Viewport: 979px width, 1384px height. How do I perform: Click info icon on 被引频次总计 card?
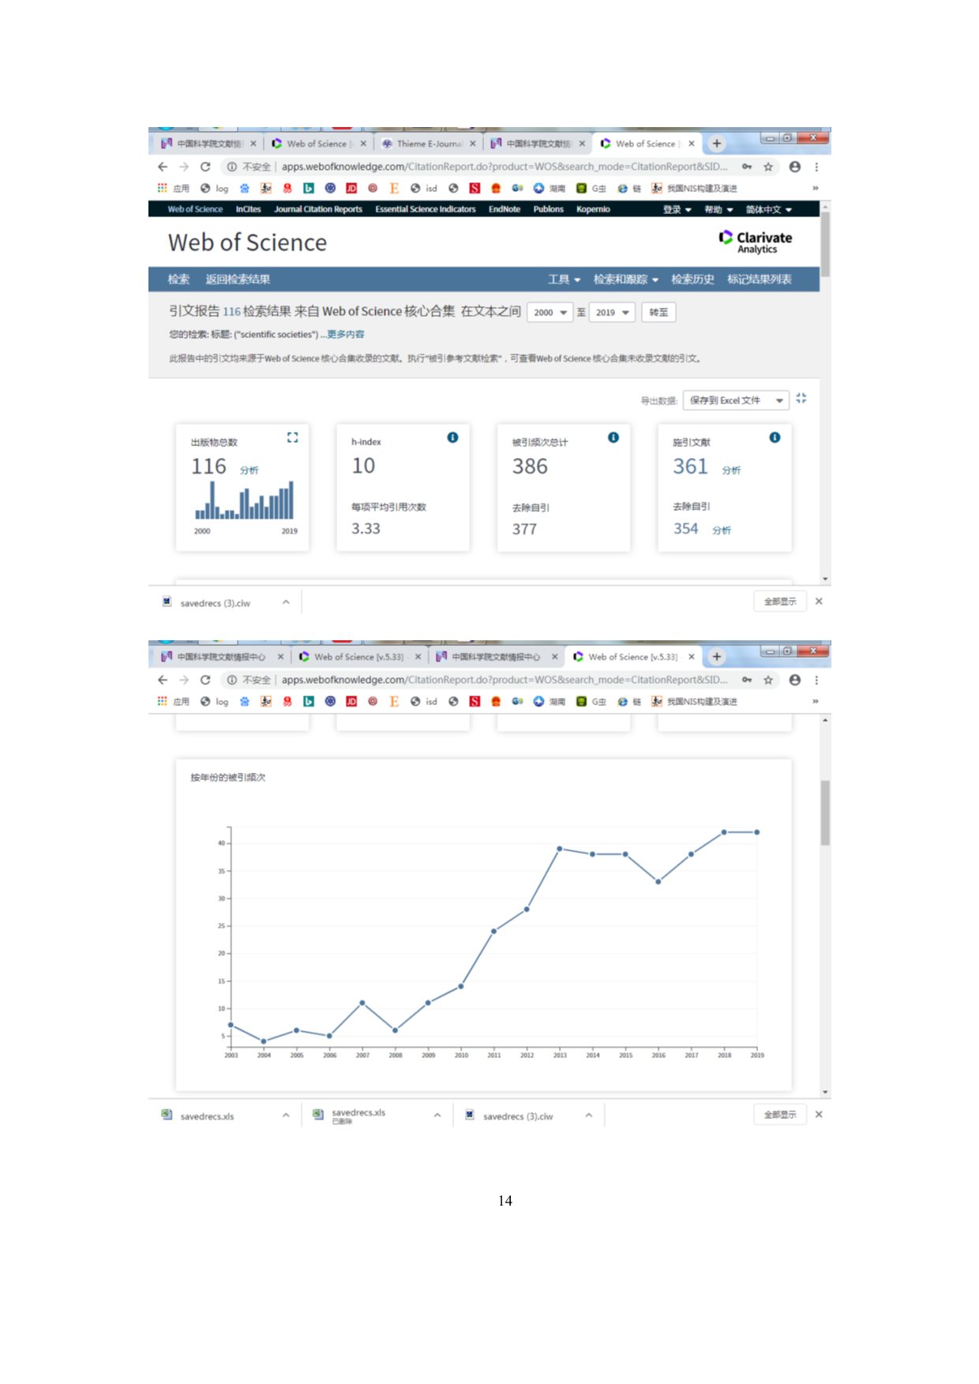coord(613,437)
